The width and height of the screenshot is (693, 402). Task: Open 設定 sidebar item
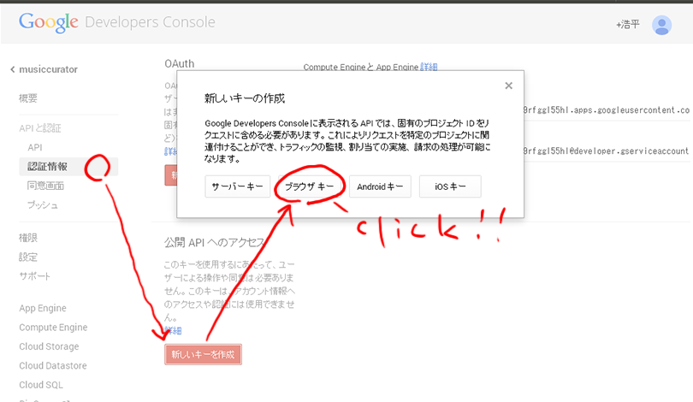(x=28, y=257)
